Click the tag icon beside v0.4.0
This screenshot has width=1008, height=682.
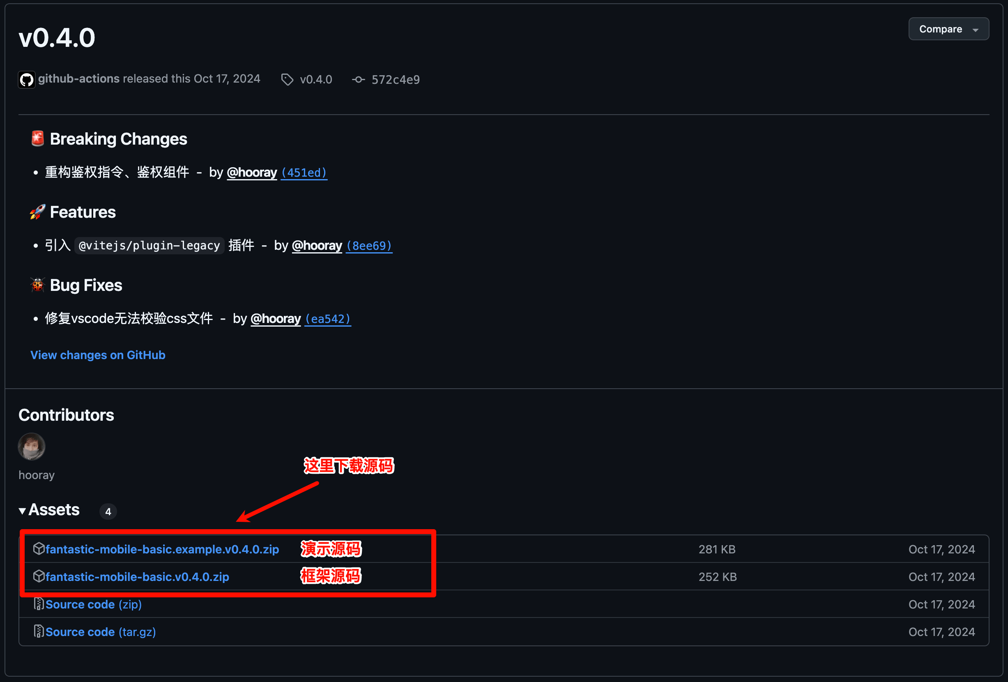click(x=287, y=79)
